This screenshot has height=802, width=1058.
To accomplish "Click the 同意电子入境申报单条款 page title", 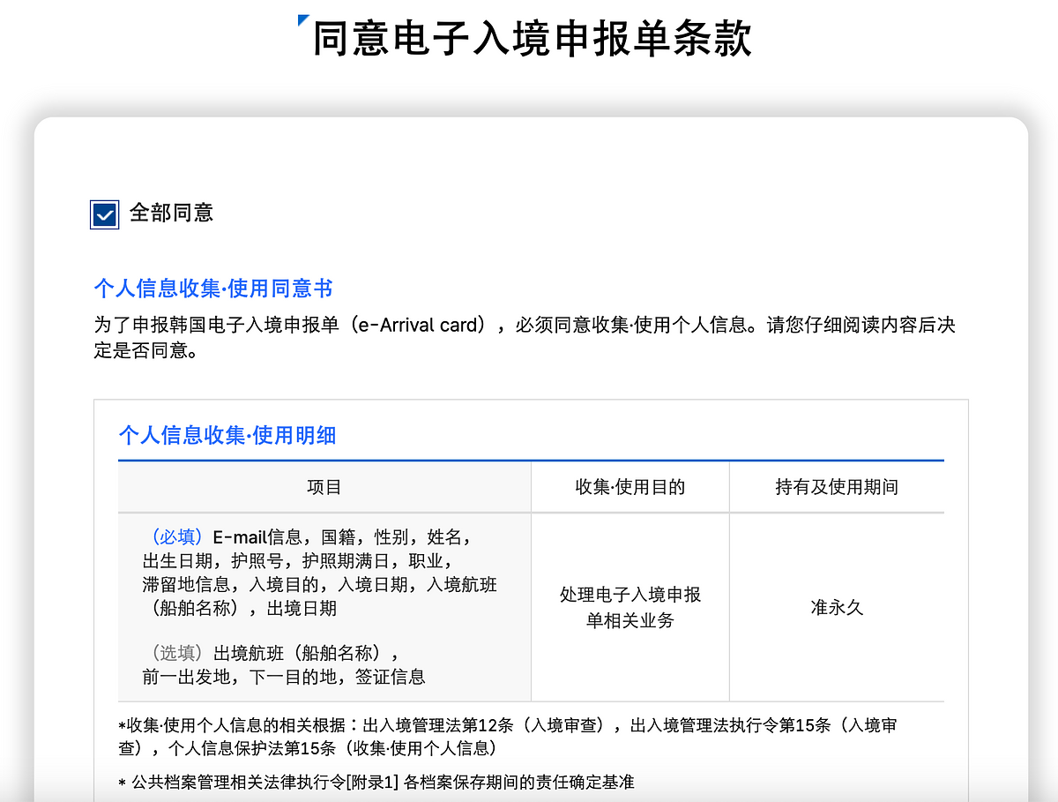I will [532, 40].
